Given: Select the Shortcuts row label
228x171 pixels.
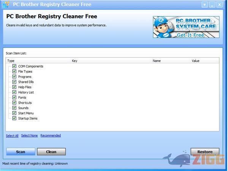Looking at the screenshot, I should point(25,103).
